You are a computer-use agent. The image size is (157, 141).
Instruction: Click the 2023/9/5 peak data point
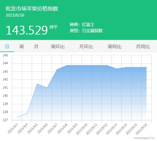tap(37, 84)
